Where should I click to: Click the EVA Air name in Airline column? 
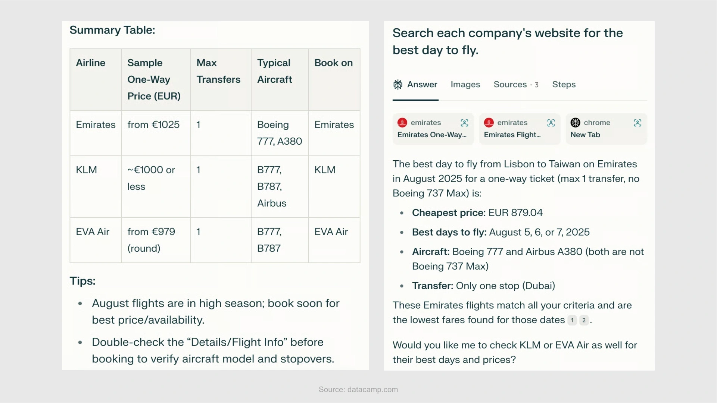click(x=93, y=232)
